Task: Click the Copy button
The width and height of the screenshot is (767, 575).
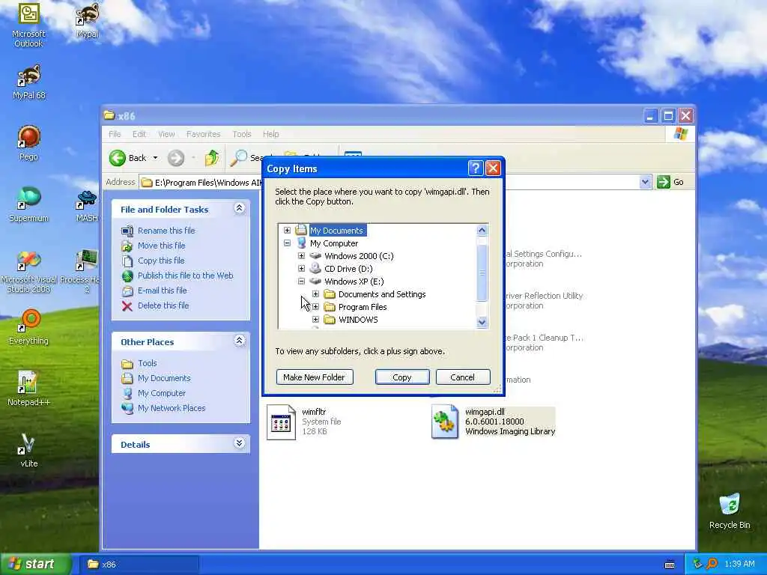Action: point(402,377)
